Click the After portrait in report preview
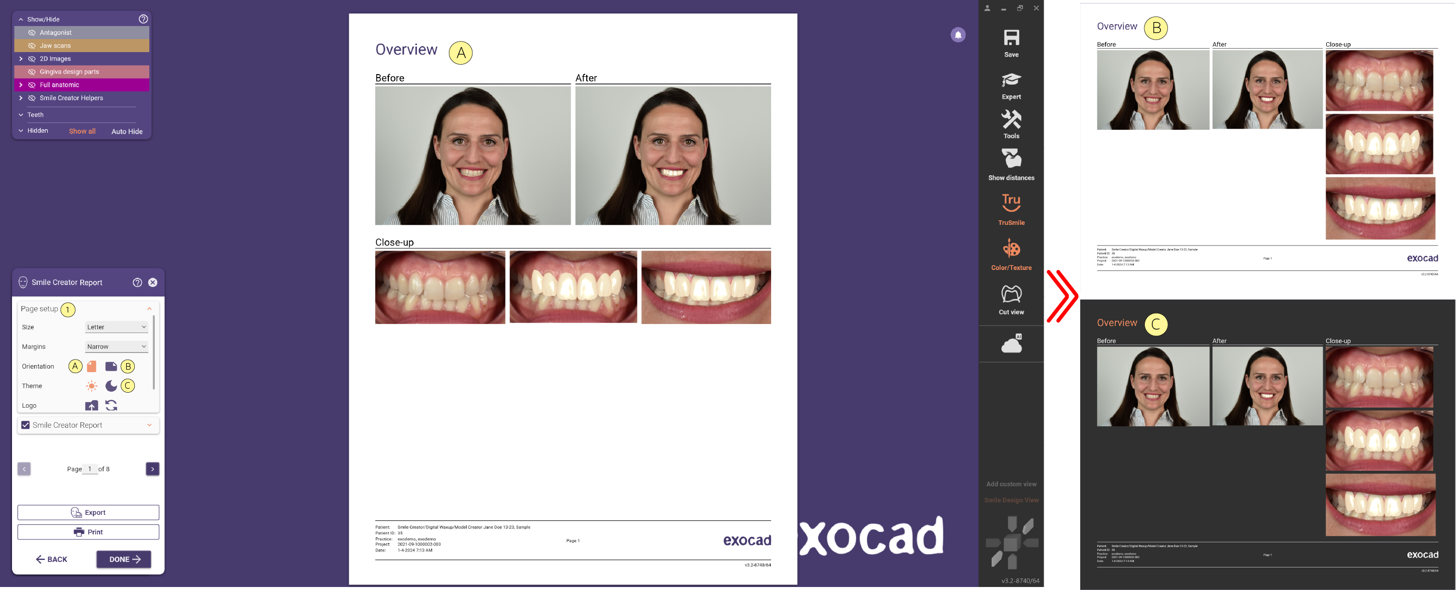The height and width of the screenshot is (590, 1456). tap(672, 155)
